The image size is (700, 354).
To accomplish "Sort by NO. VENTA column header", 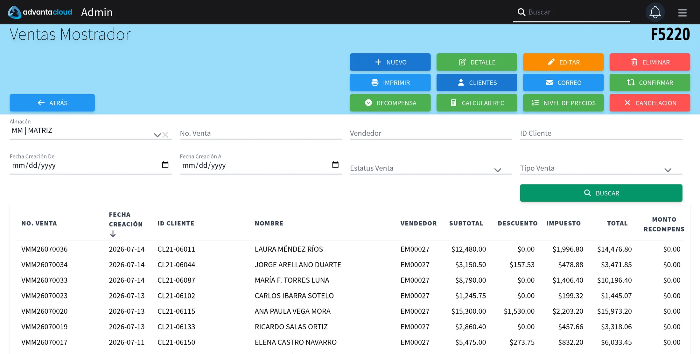I will [39, 224].
